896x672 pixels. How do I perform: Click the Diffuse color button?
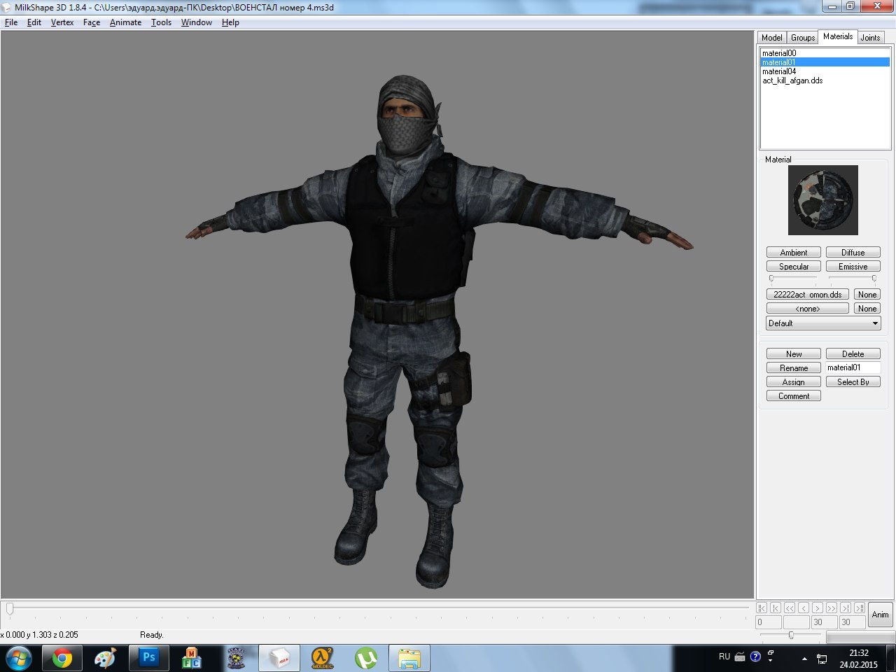[x=853, y=253]
